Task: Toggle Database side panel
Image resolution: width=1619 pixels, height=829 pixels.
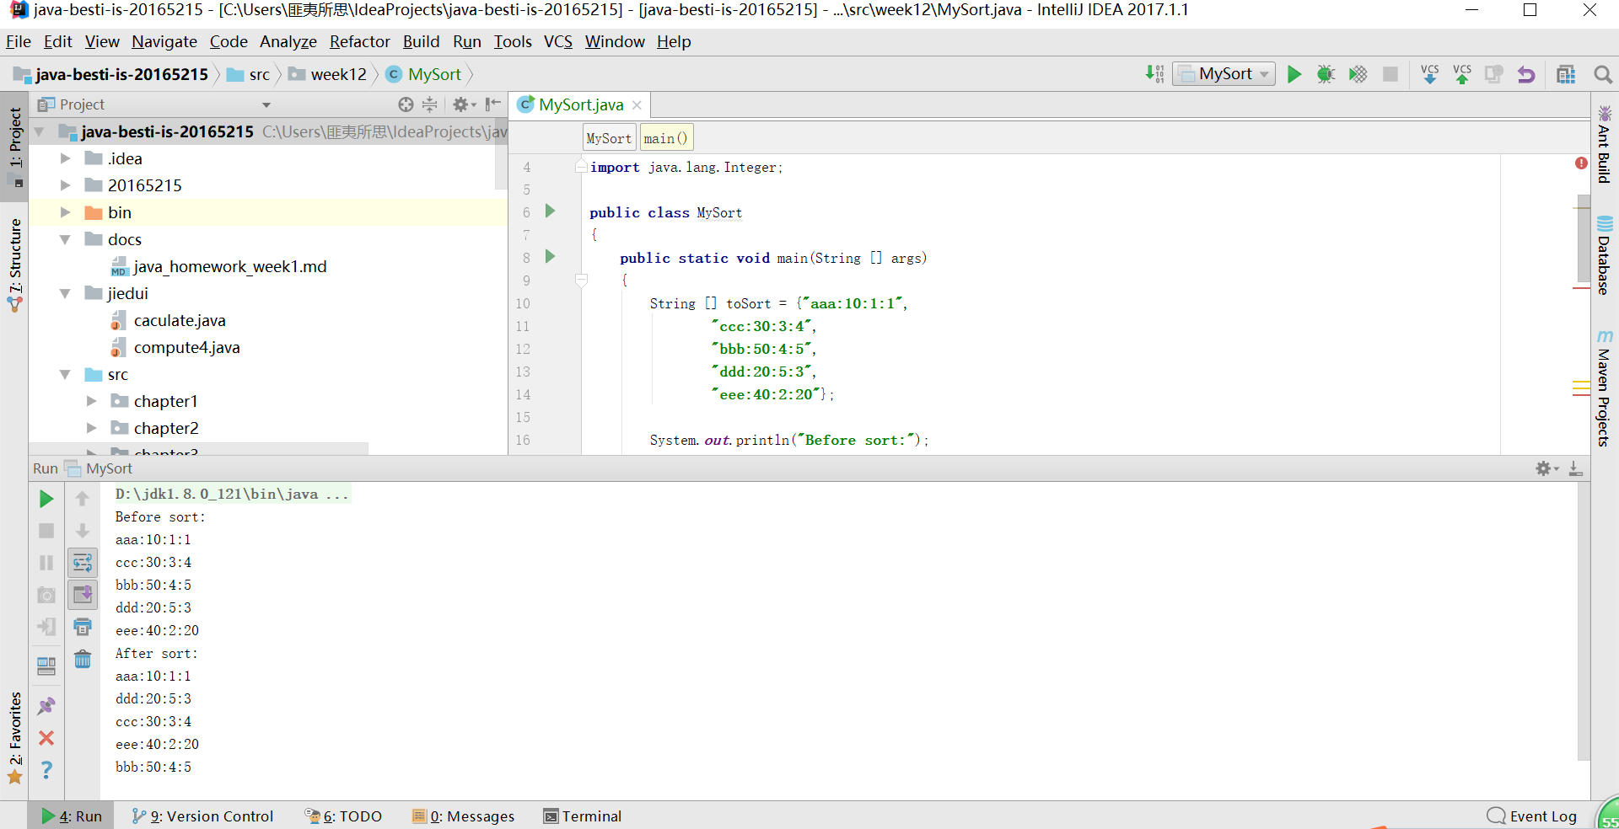Action: pyautogui.click(x=1604, y=255)
